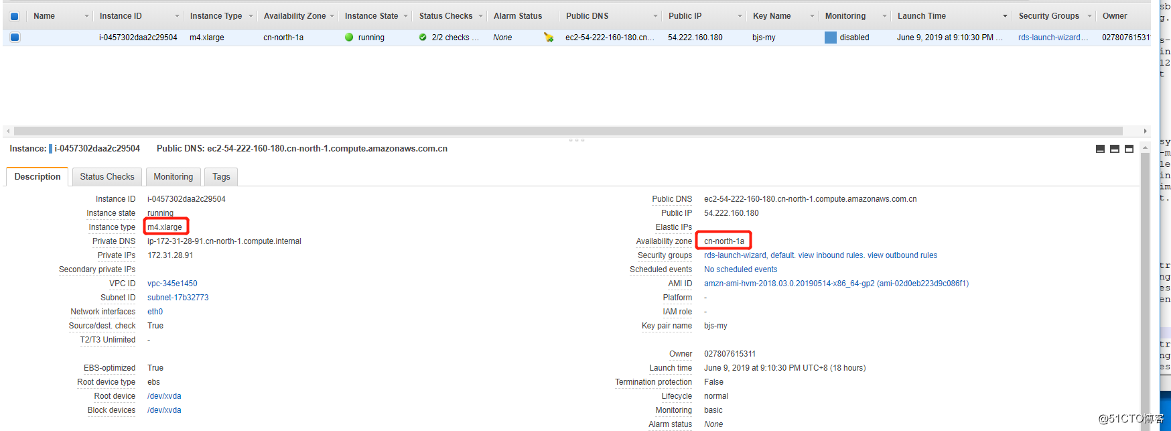
Task: Click the 54.222.160.180 Public IP table cell
Action: (x=695, y=38)
